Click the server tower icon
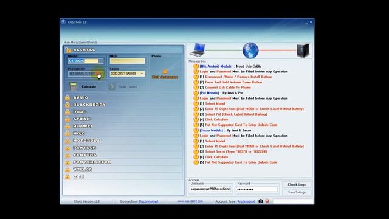 point(303,50)
